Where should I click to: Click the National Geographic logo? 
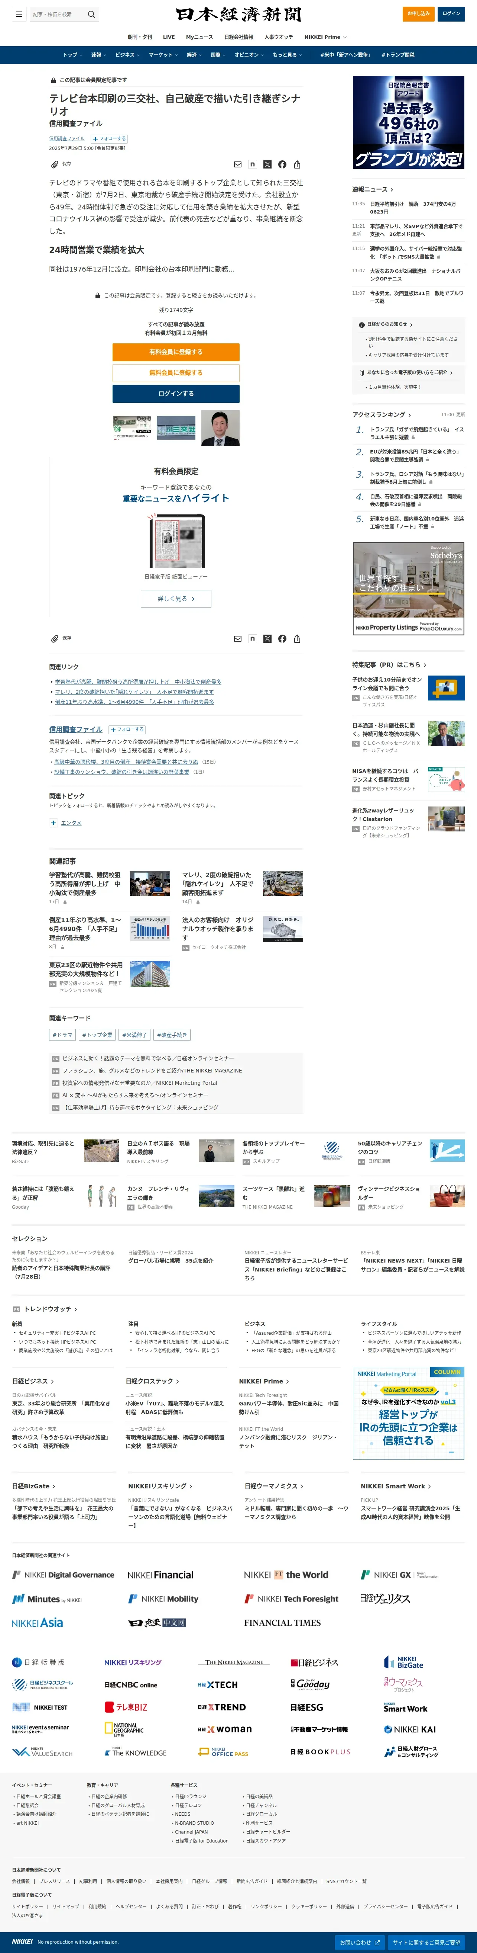[123, 1729]
